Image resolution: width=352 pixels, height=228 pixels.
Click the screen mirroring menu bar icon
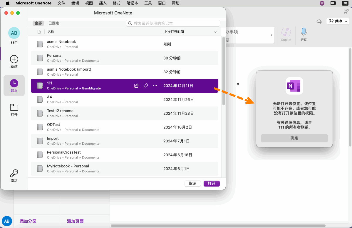point(333,3)
